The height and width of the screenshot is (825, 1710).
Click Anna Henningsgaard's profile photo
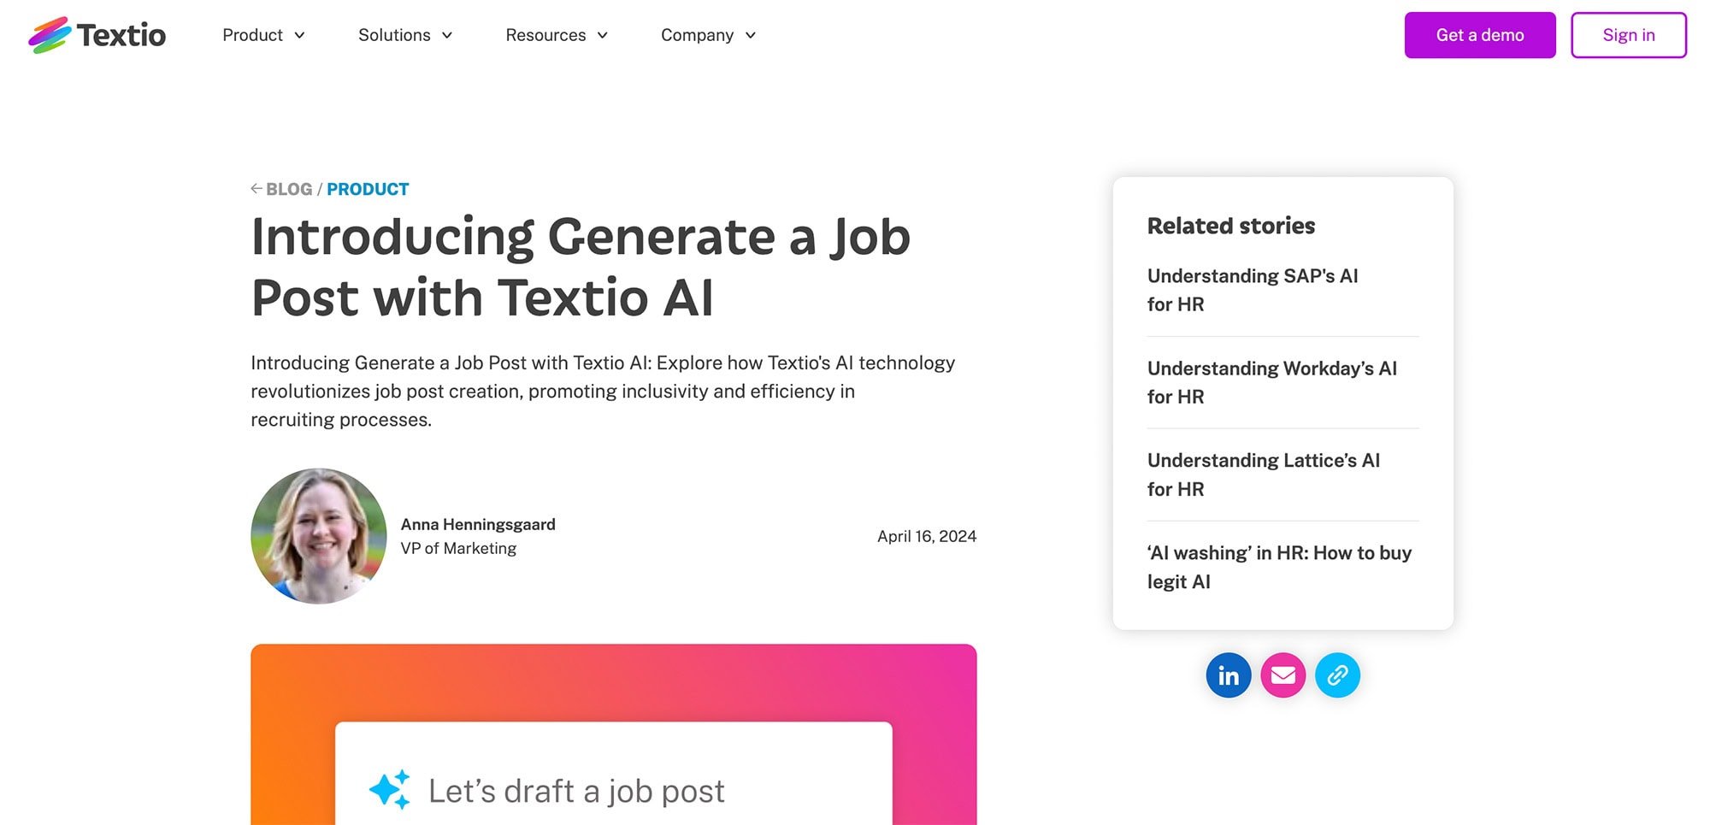[317, 535]
